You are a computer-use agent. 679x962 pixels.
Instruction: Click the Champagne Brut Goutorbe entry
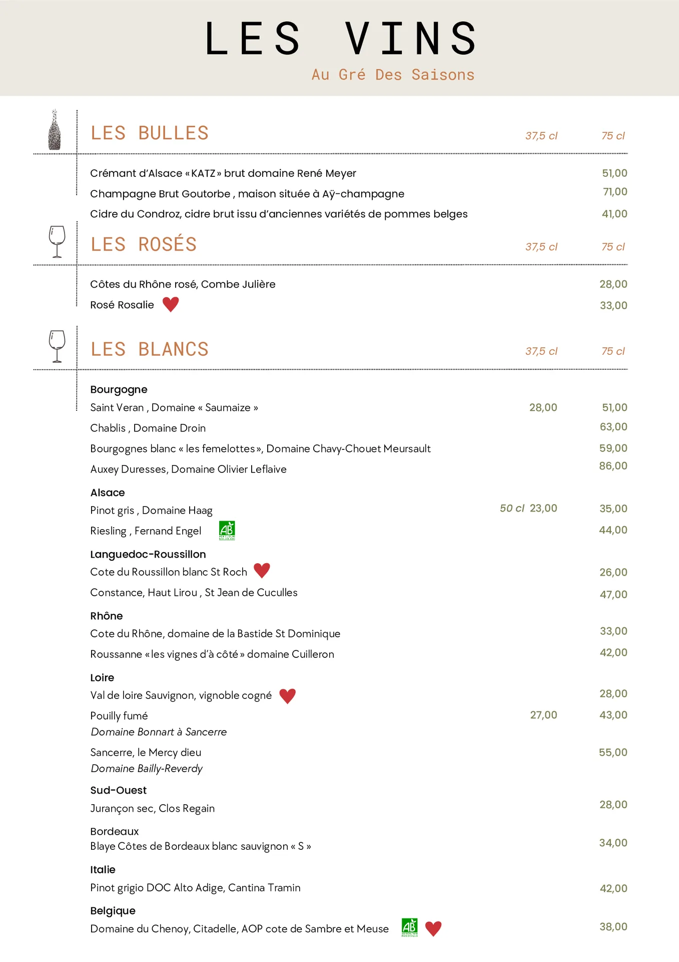tap(247, 194)
